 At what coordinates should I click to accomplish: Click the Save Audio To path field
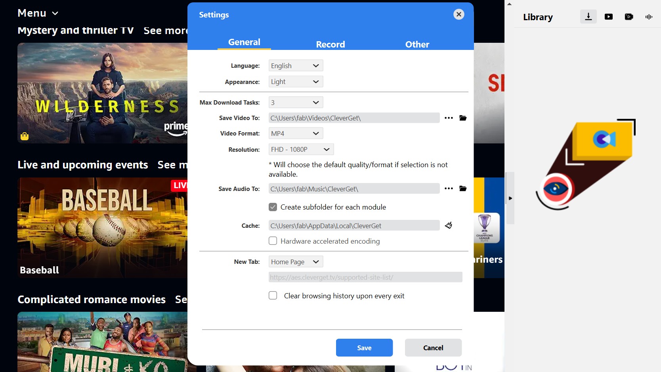354,189
